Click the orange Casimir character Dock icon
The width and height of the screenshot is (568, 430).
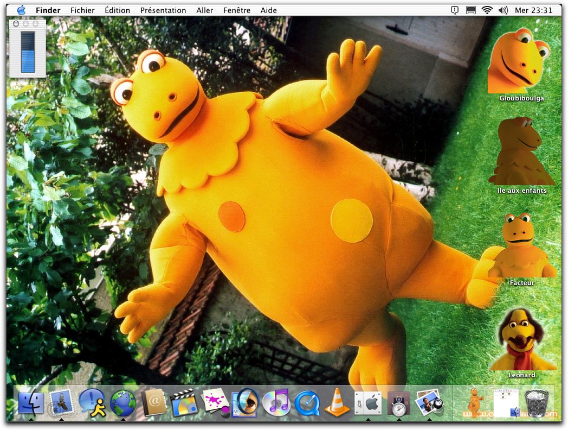pyautogui.click(x=475, y=402)
